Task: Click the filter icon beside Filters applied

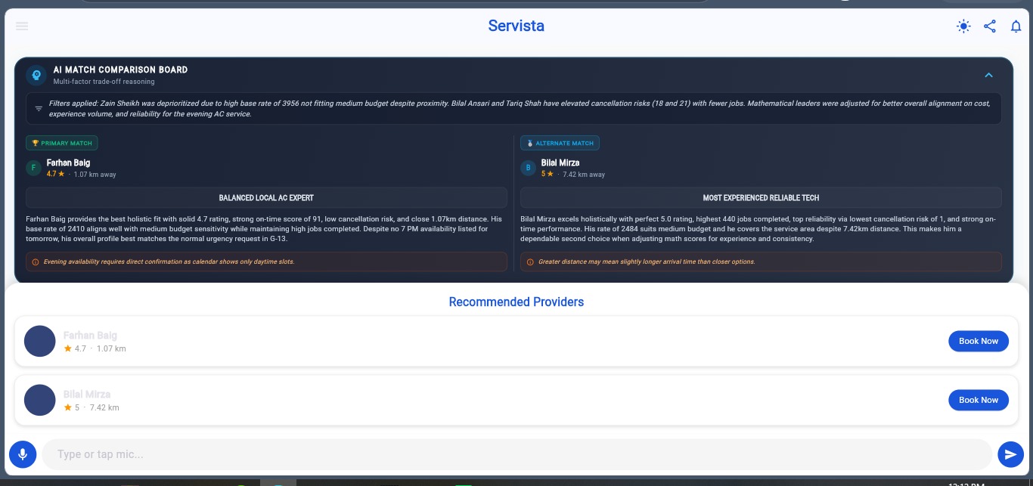Action: pos(39,108)
